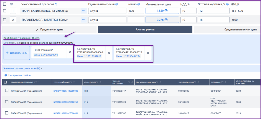Click ПАНКРЕАТИН, КАПСУЛЫ, 25000 ЕД drug field
The image size is (261, 119).
point(51,11)
